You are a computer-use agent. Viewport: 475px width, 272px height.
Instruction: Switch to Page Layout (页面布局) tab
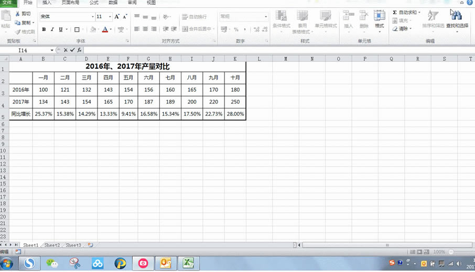pos(70,3)
